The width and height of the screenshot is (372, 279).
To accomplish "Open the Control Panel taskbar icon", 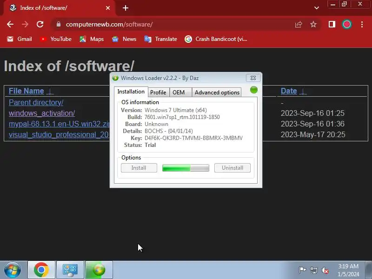I will coord(70,270).
